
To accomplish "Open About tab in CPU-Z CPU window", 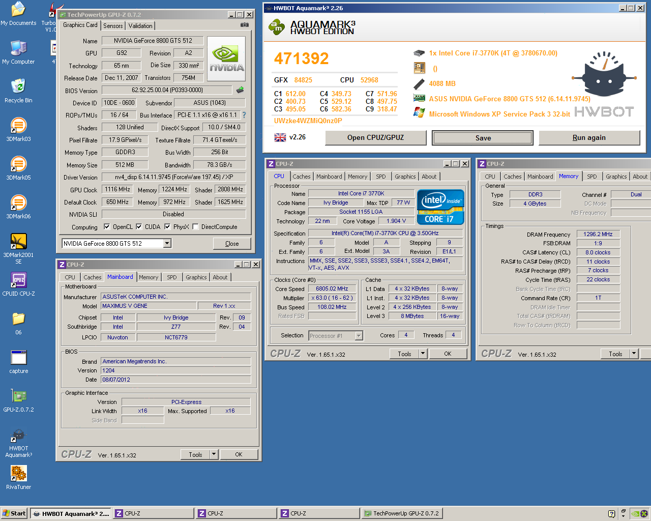I will click(429, 177).
